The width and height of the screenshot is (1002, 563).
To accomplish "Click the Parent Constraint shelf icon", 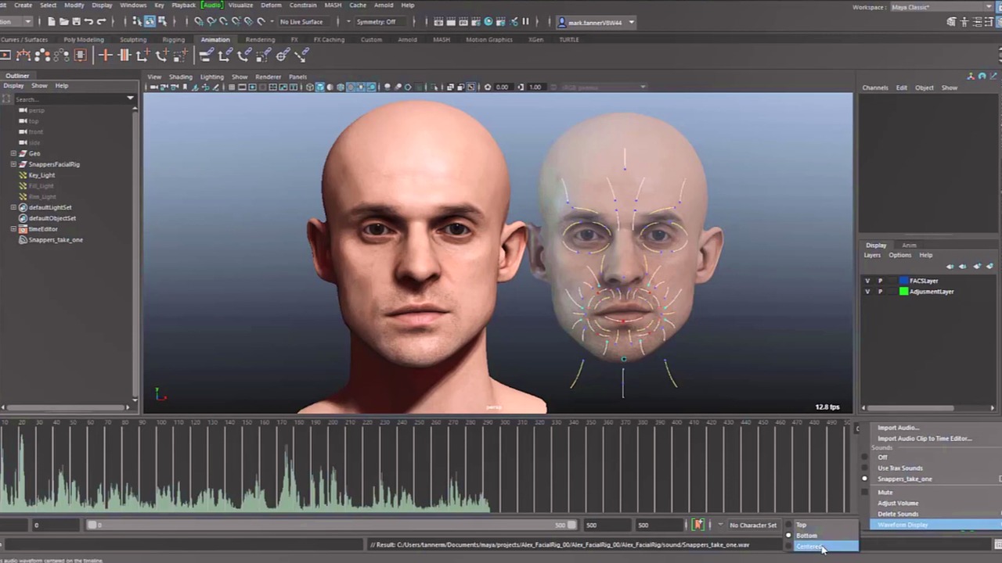I will coord(206,55).
